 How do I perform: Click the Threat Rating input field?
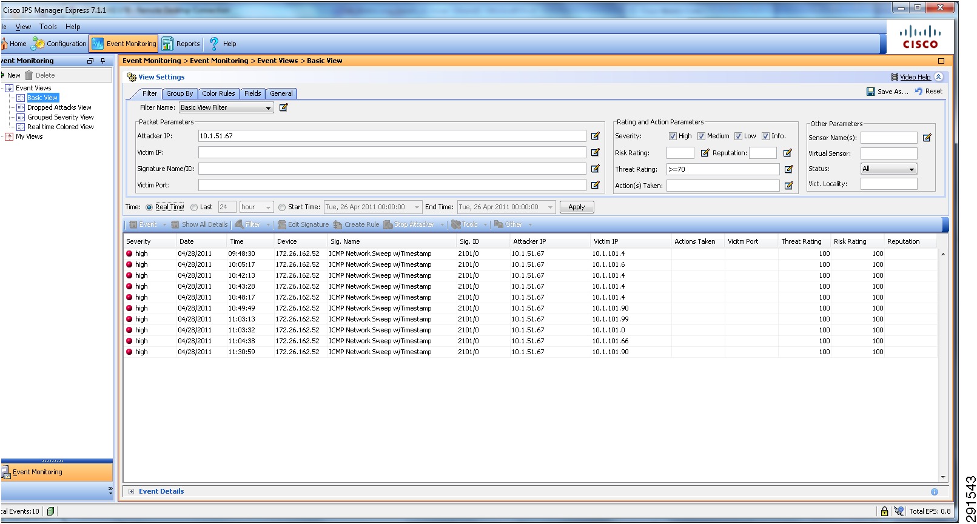723,169
